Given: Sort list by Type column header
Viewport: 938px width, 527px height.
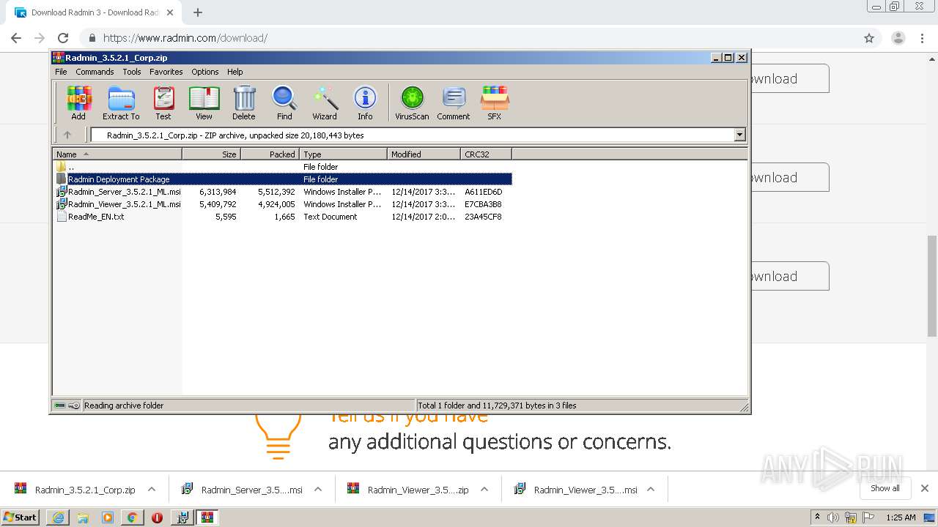Looking at the screenshot, I should [344, 154].
